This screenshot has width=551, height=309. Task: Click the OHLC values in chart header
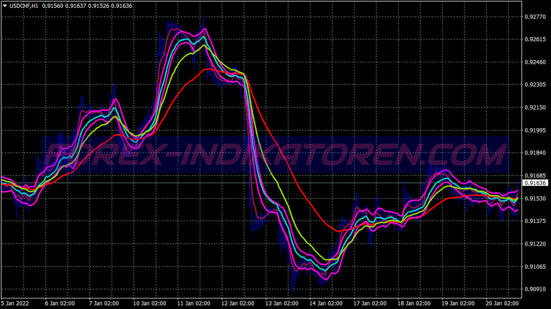pyautogui.click(x=88, y=6)
